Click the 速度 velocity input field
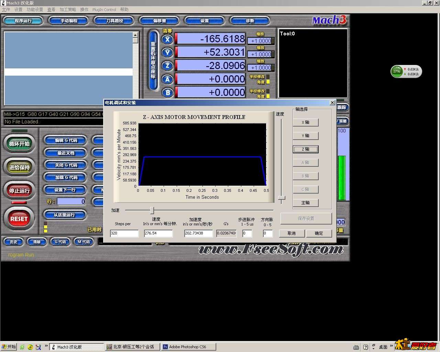Screen dimensions: 440x352 click(158, 233)
